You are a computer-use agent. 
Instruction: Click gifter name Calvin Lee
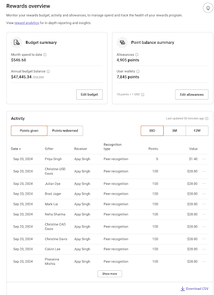[52, 249]
